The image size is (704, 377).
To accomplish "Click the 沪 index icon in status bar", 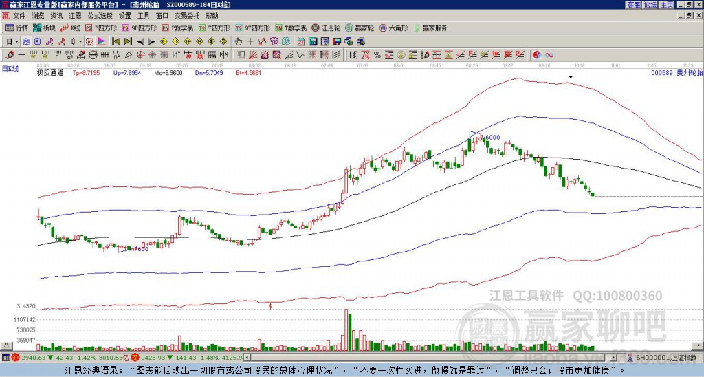I will pos(15,358).
